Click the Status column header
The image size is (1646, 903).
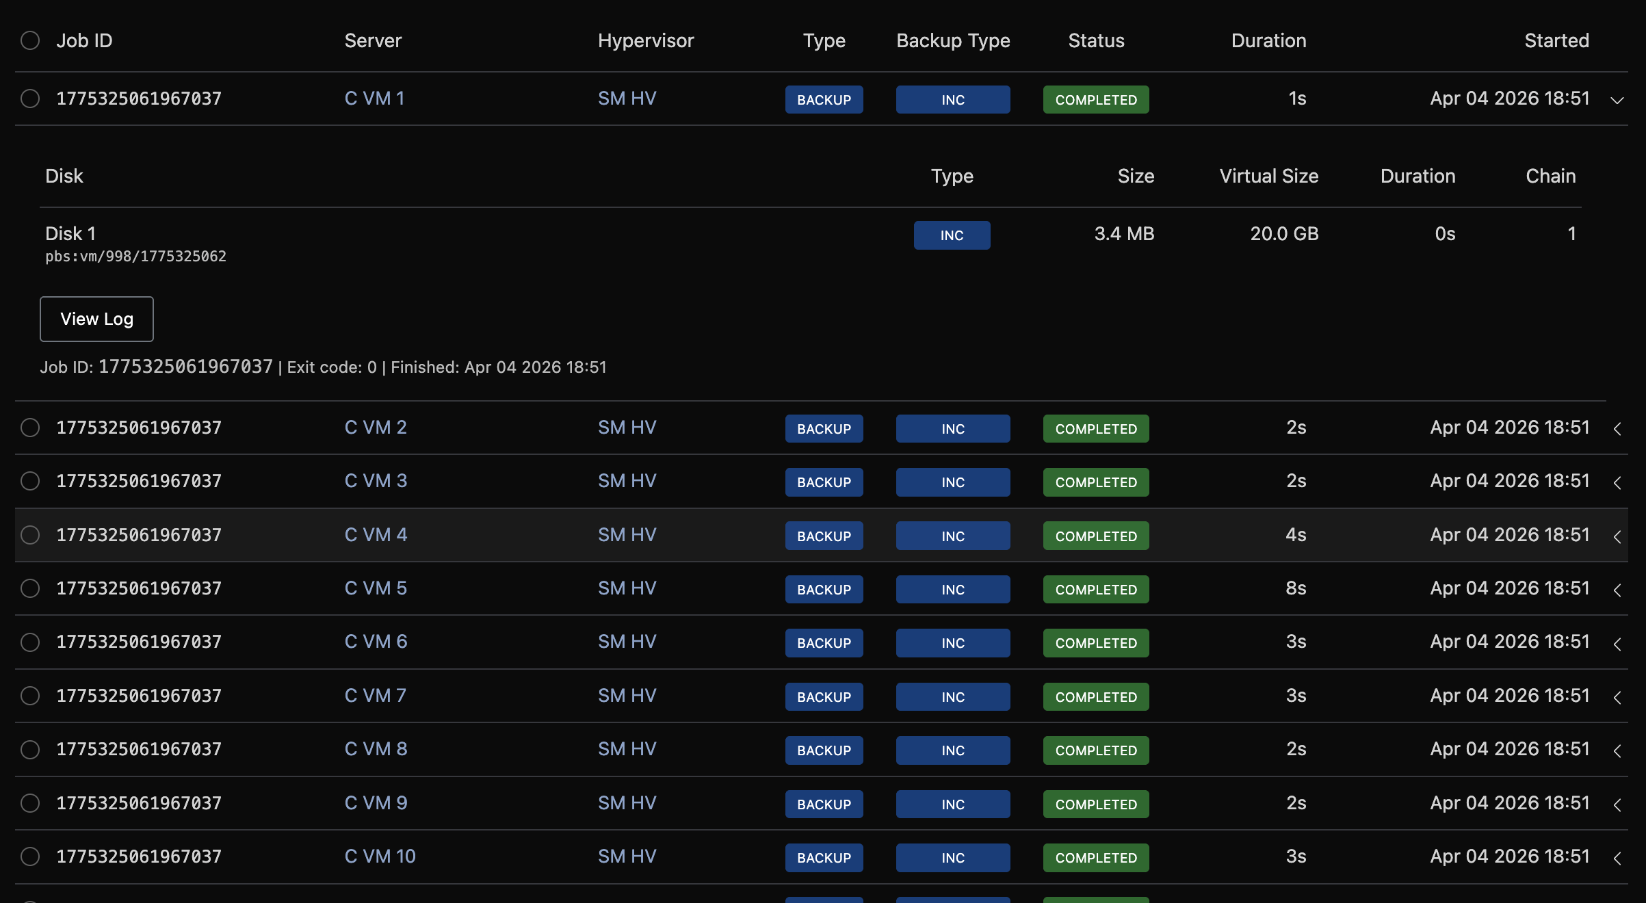1096,40
